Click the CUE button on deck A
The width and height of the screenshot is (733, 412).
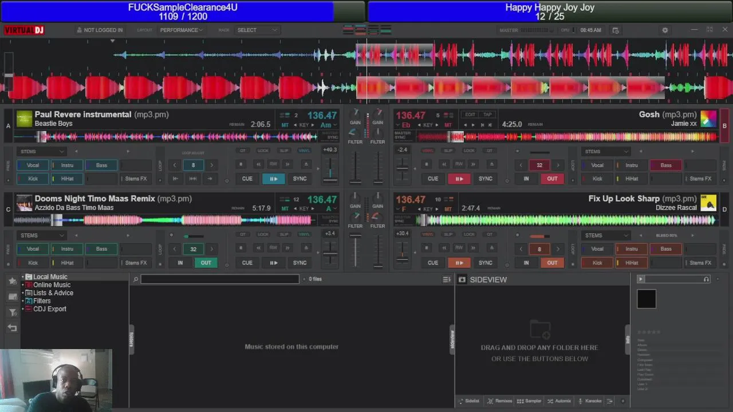tap(247, 179)
